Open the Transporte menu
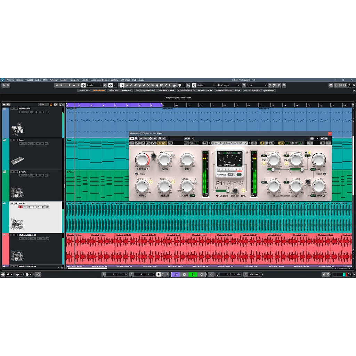Viewport: 356px width, 356px height. (74, 80)
